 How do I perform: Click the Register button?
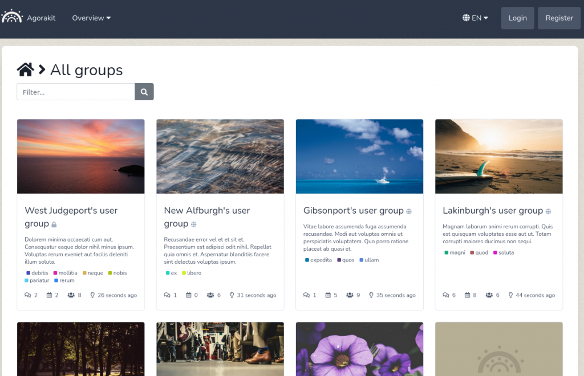559,18
